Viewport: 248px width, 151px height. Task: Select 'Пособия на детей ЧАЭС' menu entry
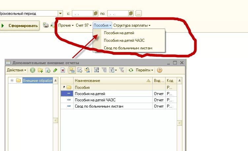129,40
